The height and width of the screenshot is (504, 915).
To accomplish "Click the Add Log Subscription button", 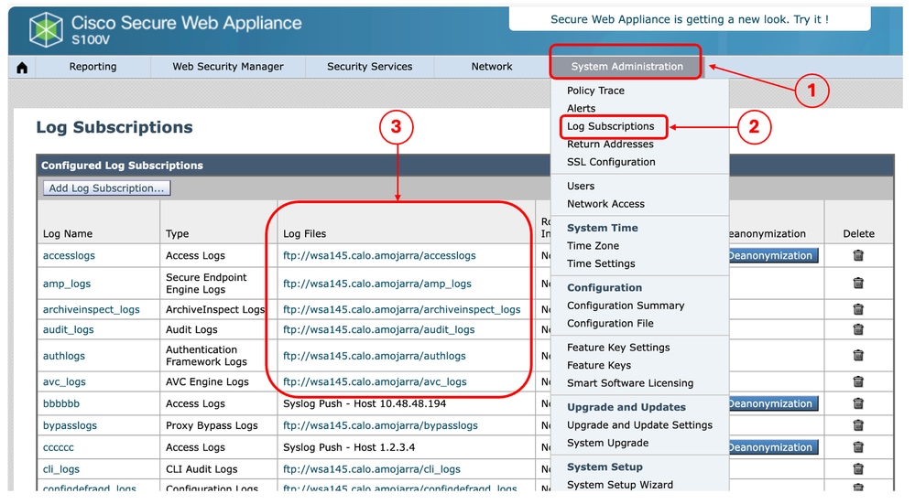I will [107, 188].
